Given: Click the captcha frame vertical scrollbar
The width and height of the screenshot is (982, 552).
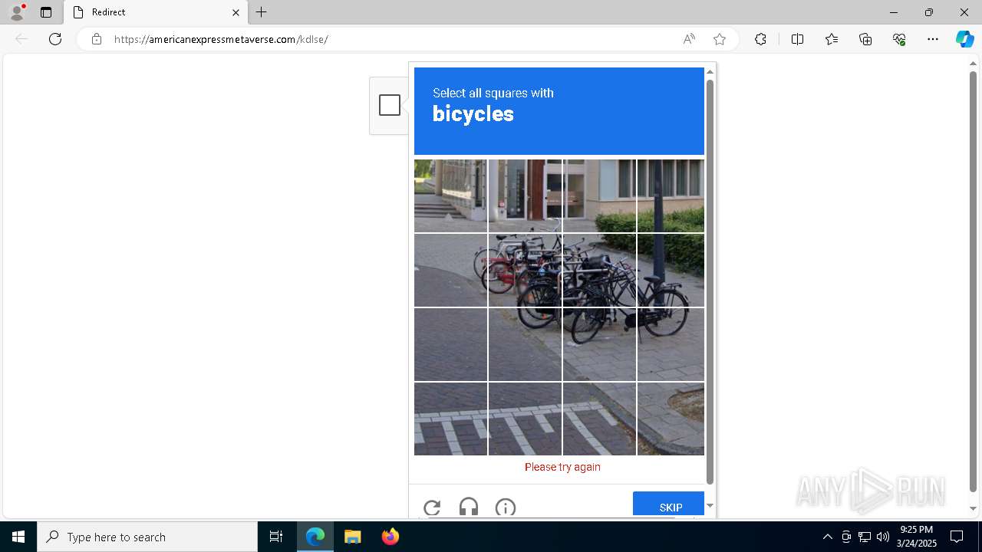Looking at the screenshot, I should [710, 281].
